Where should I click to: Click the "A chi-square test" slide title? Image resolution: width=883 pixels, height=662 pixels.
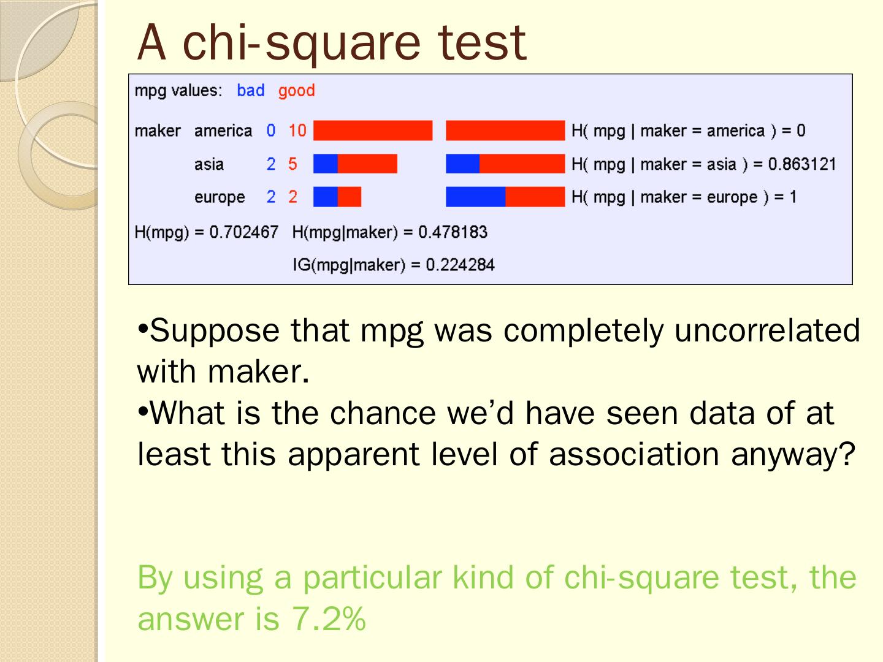pyautogui.click(x=331, y=42)
